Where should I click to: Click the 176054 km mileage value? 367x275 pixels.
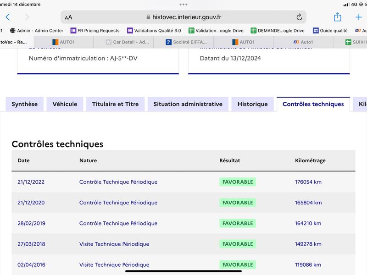pos(308,182)
